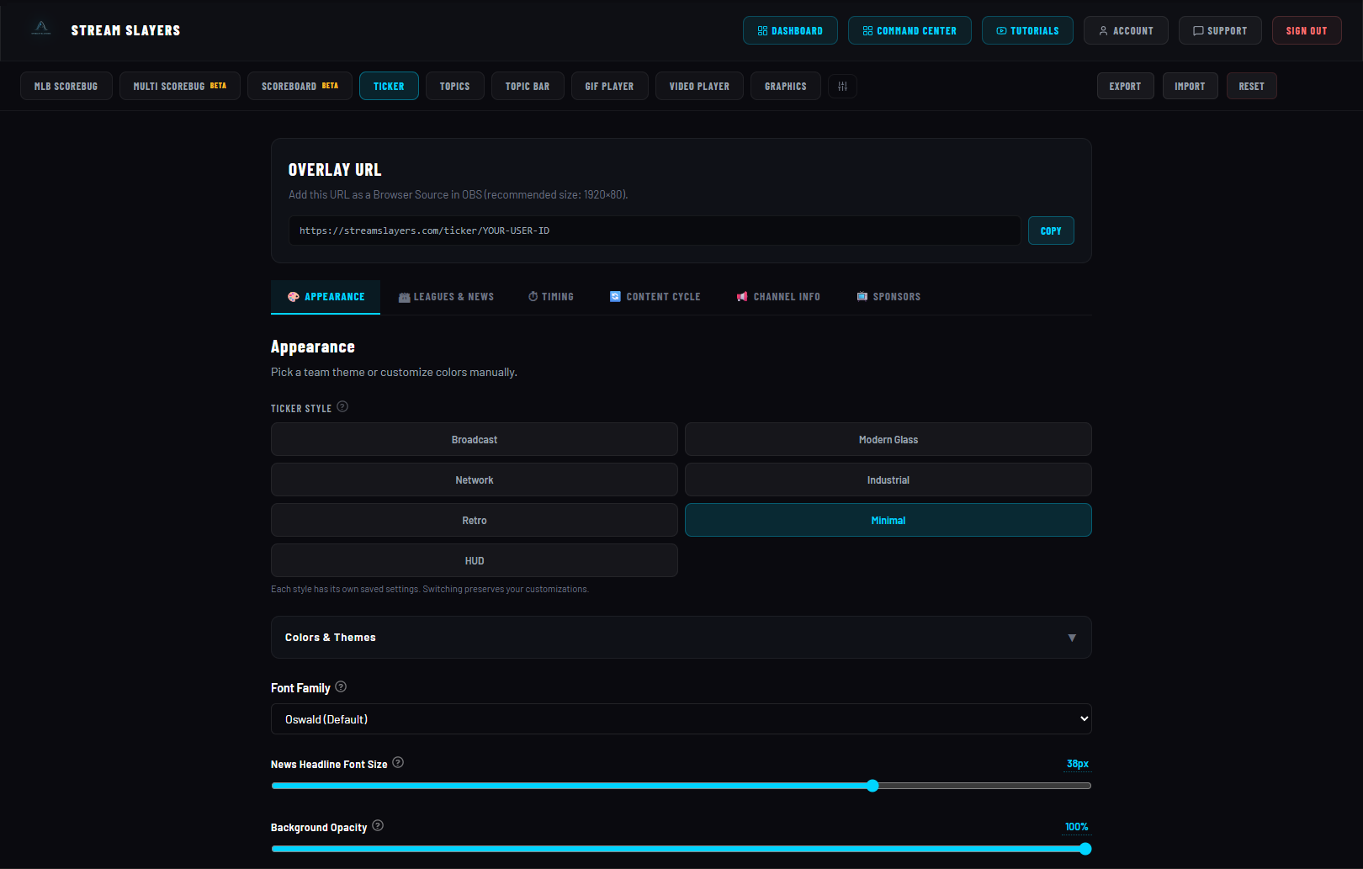
Task: Click the help icon next to Font Family
Action: pyautogui.click(x=341, y=686)
